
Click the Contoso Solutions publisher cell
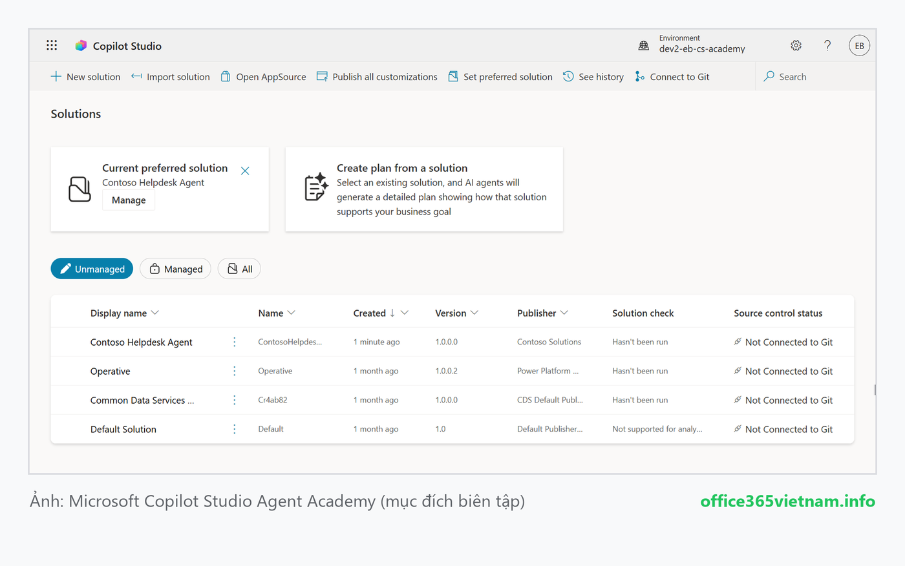(549, 342)
